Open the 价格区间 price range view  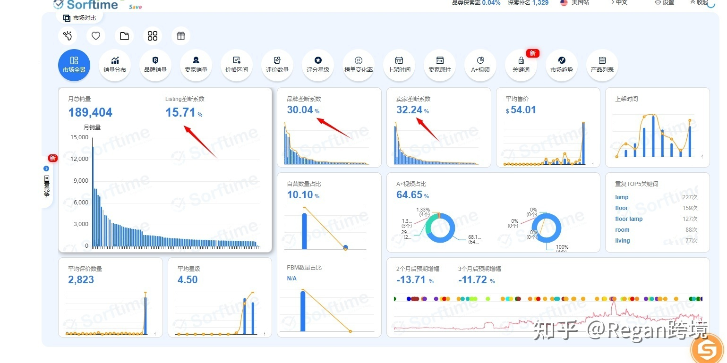pyautogui.click(x=237, y=65)
